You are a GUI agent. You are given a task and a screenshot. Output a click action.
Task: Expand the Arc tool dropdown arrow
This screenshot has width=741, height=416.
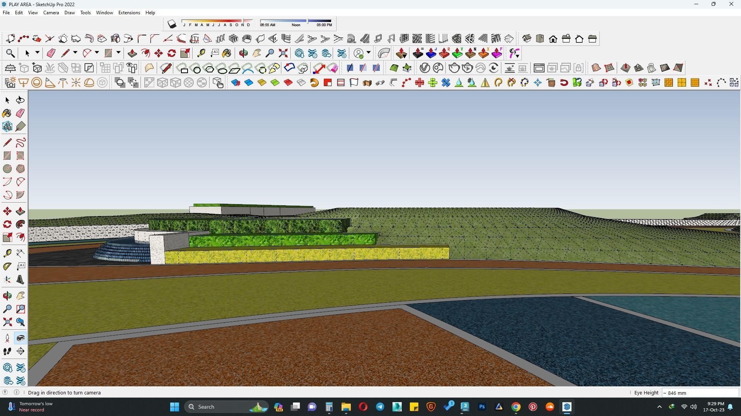coord(96,53)
